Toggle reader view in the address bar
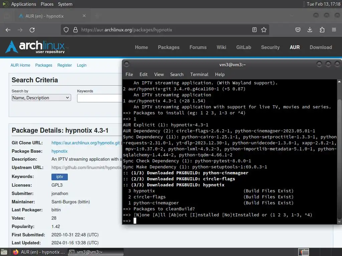 (254, 30)
